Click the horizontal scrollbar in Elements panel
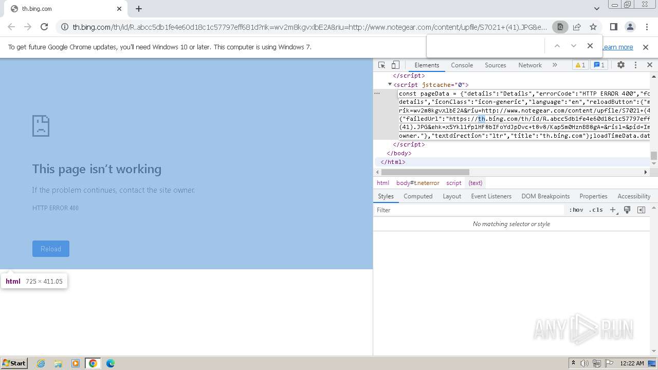658x370 pixels. [425, 172]
